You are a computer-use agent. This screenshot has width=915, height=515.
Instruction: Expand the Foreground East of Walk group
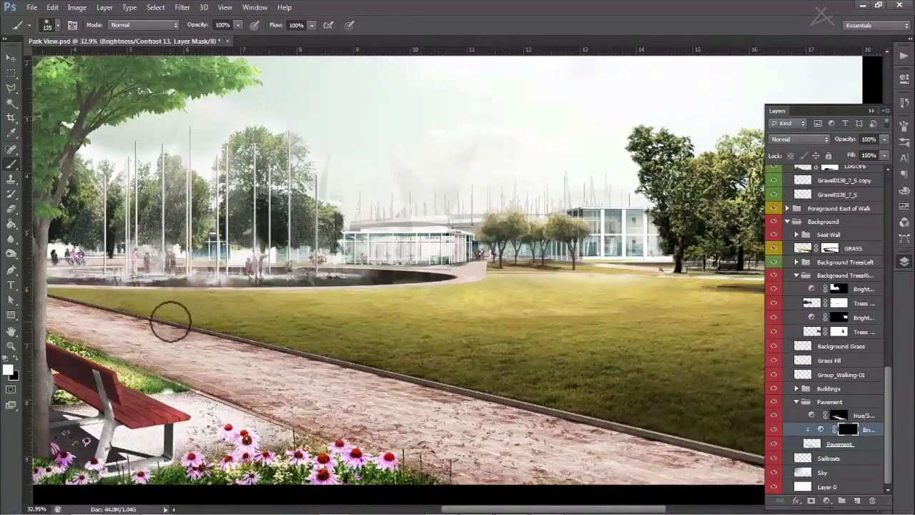coord(787,208)
